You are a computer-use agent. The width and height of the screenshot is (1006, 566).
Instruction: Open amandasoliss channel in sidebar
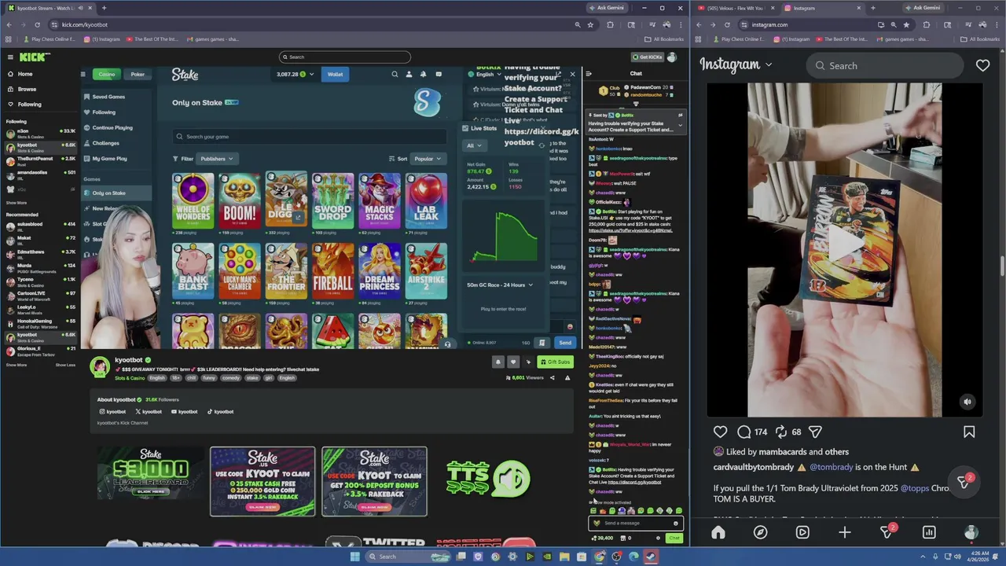tap(39, 174)
